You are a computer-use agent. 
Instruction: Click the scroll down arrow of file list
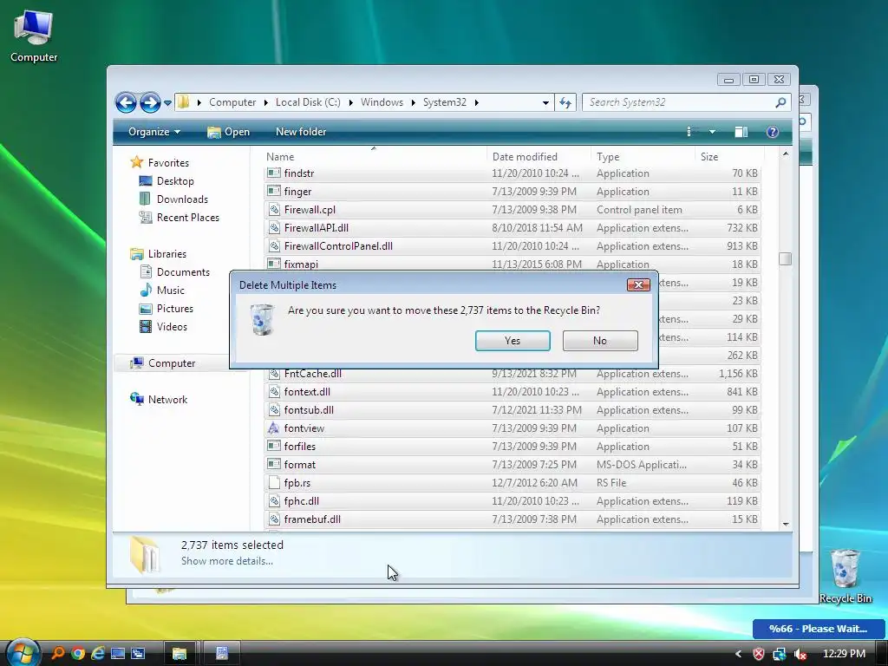[786, 524]
